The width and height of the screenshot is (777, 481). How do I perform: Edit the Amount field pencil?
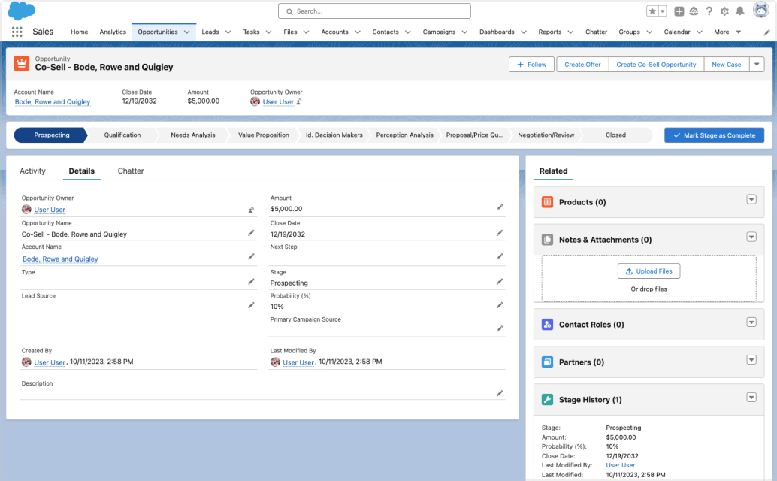500,207
